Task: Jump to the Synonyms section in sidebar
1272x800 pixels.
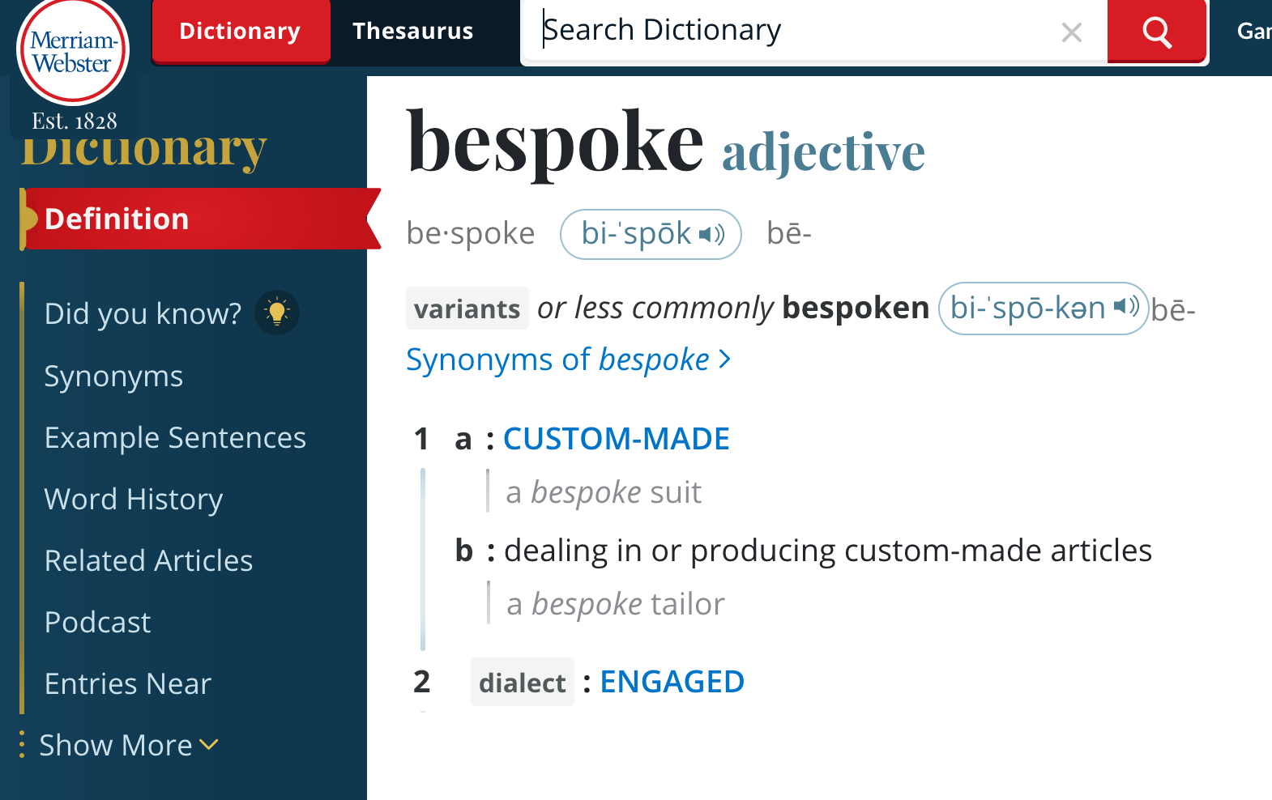Action: pos(113,377)
